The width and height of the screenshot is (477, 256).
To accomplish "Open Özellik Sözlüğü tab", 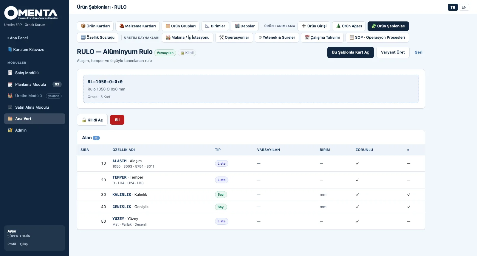I will (97, 38).
